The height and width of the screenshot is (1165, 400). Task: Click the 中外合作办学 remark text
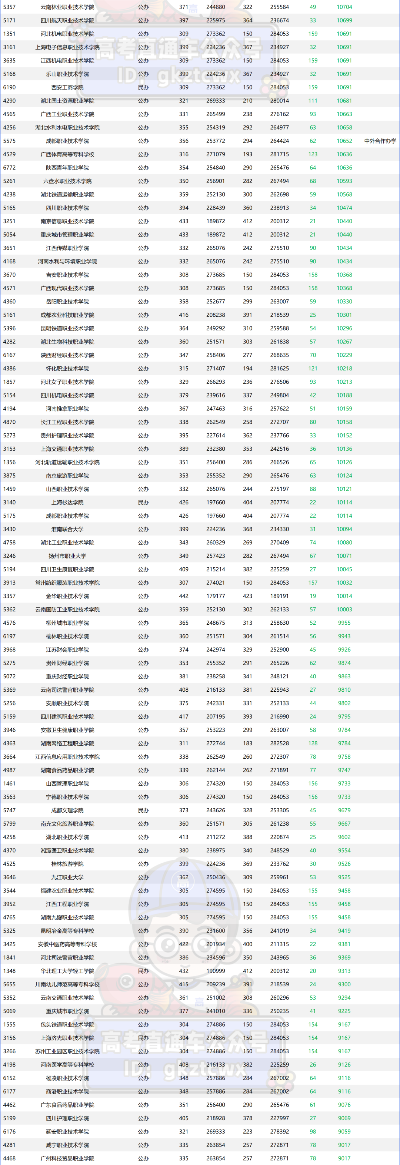point(380,141)
